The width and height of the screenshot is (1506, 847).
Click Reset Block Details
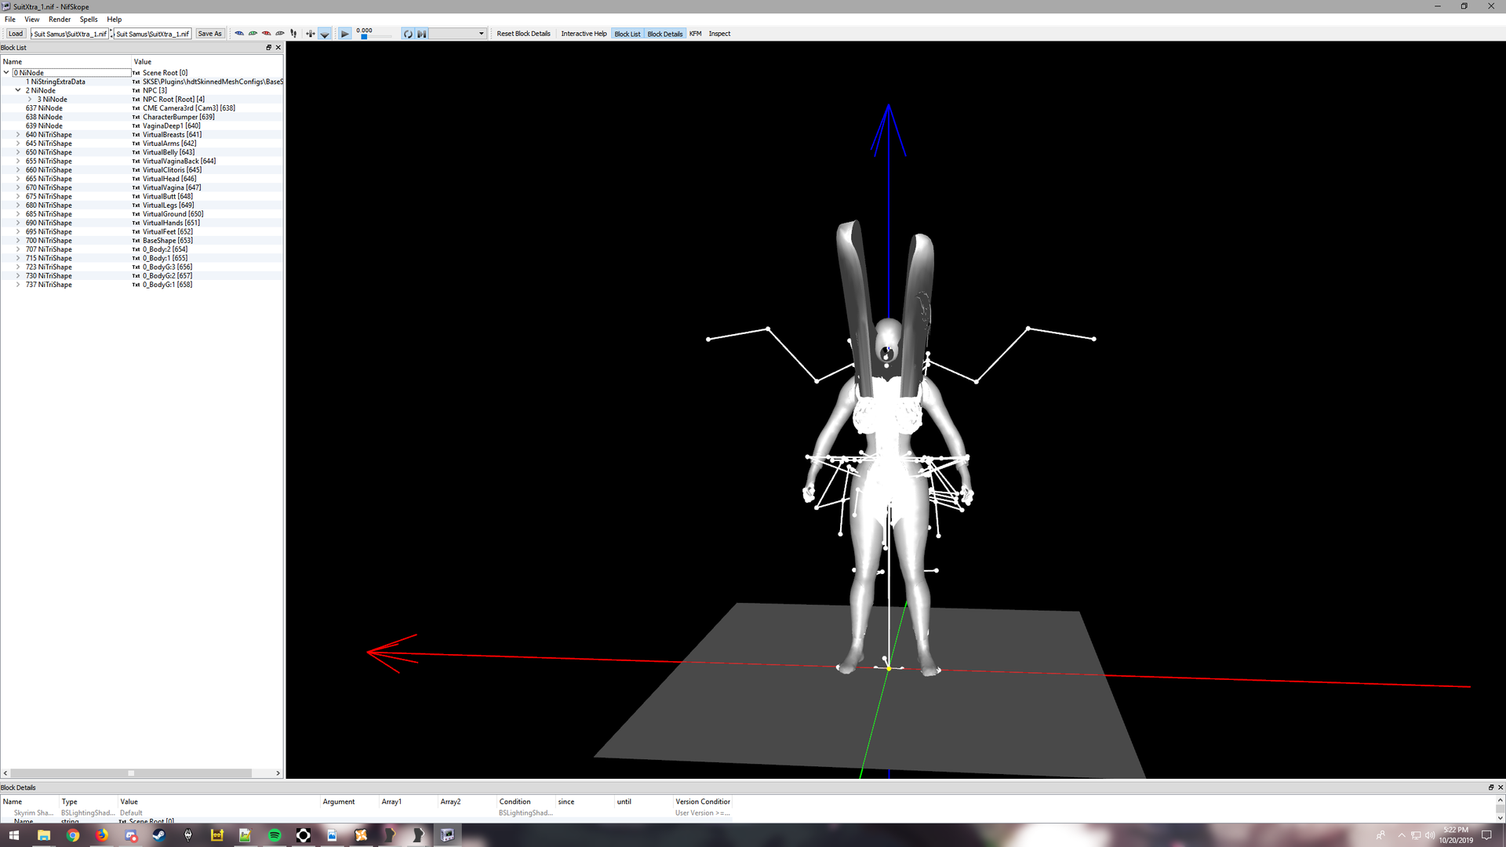click(523, 34)
